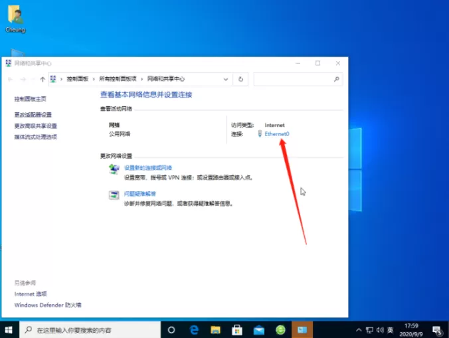Open 更改适配器设置

[x=33, y=115]
